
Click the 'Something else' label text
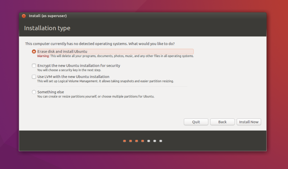[x=51, y=92]
